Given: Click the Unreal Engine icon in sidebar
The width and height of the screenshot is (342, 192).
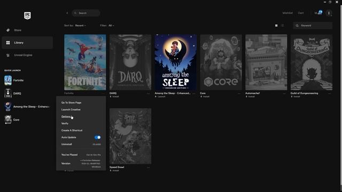Looking at the screenshot, I should pos(8,55).
